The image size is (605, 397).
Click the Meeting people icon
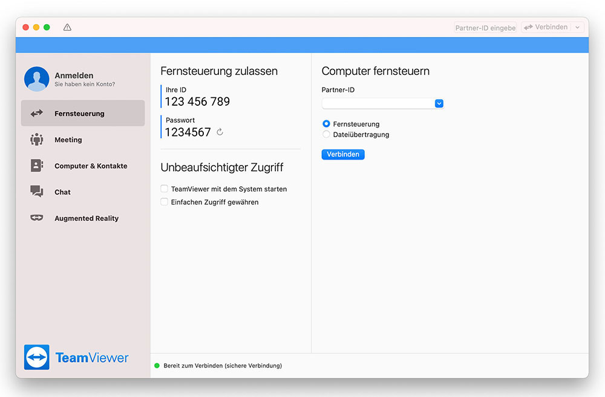(x=37, y=140)
